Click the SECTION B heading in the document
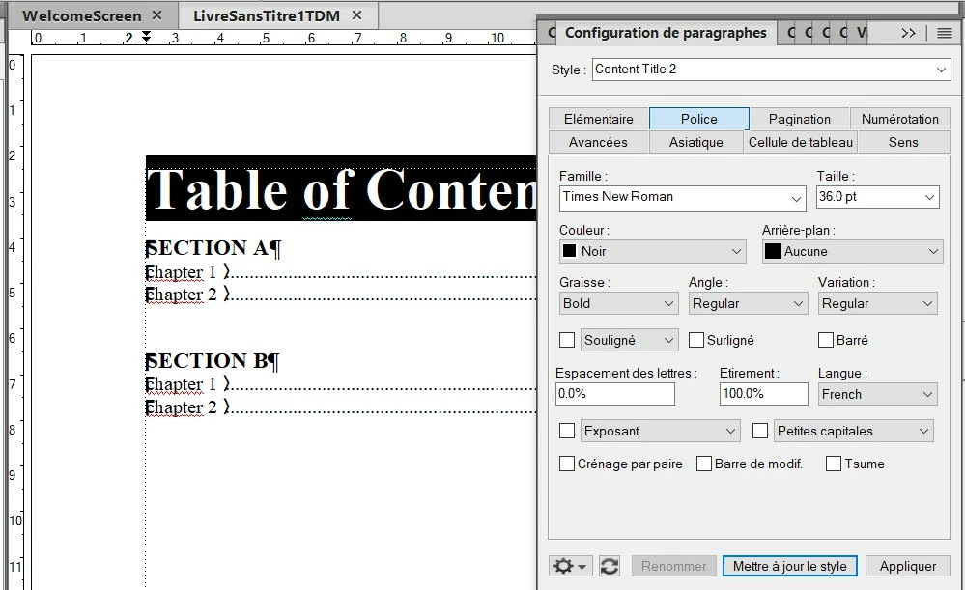The height and width of the screenshot is (590, 965). [213, 360]
